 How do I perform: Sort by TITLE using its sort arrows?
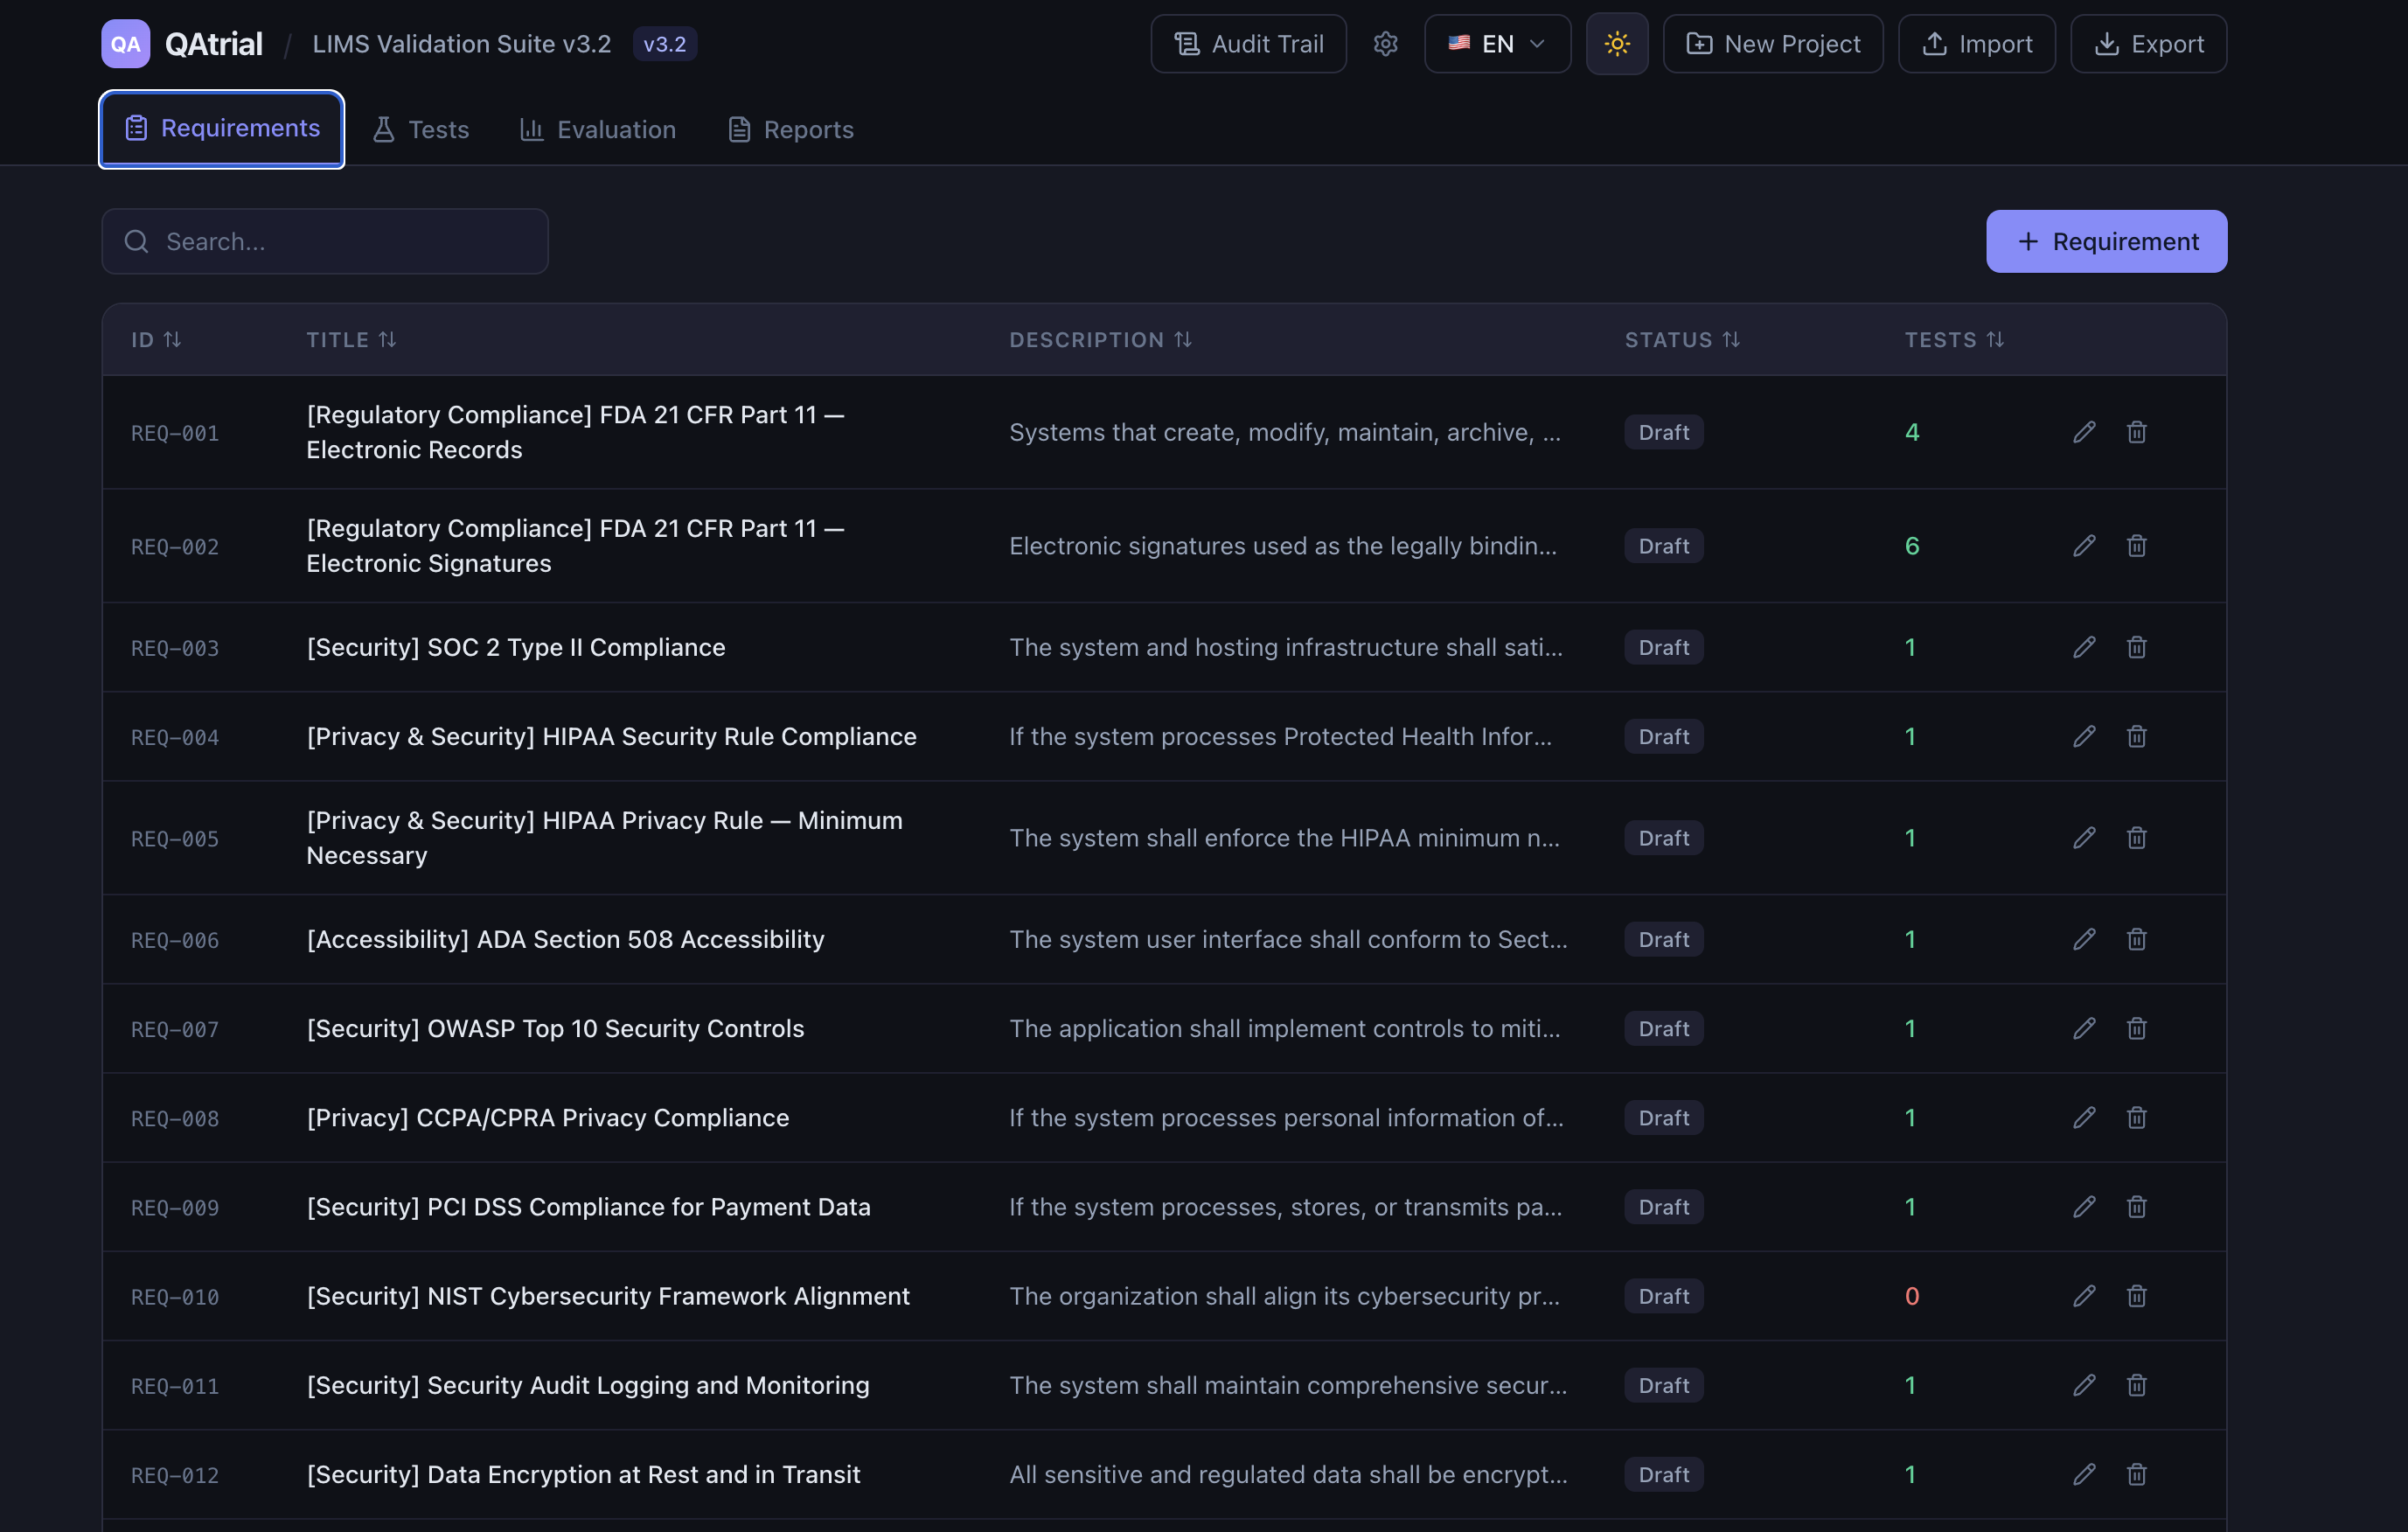(x=389, y=340)
